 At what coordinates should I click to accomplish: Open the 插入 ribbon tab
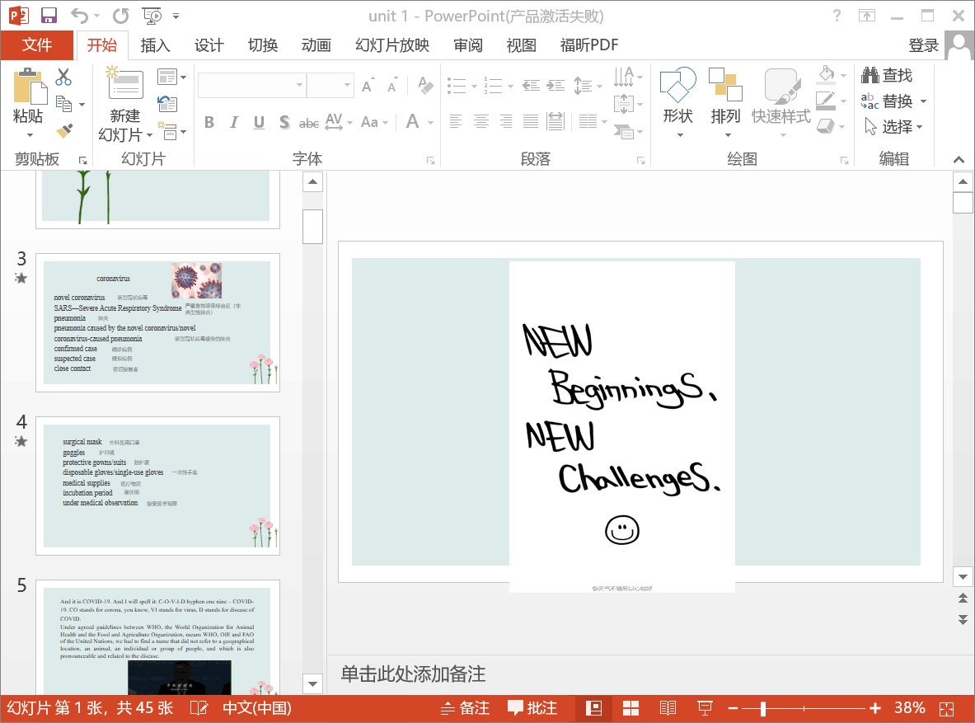click(155, 45)
